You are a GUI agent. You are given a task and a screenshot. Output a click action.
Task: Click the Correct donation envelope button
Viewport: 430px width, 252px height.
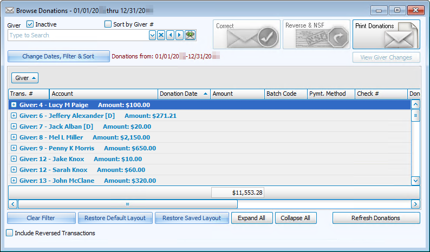246,35
